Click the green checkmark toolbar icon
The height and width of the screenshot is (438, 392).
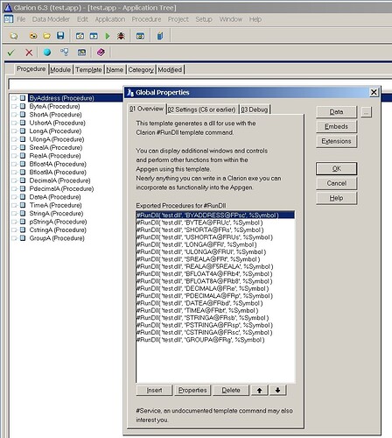(11, 53)
